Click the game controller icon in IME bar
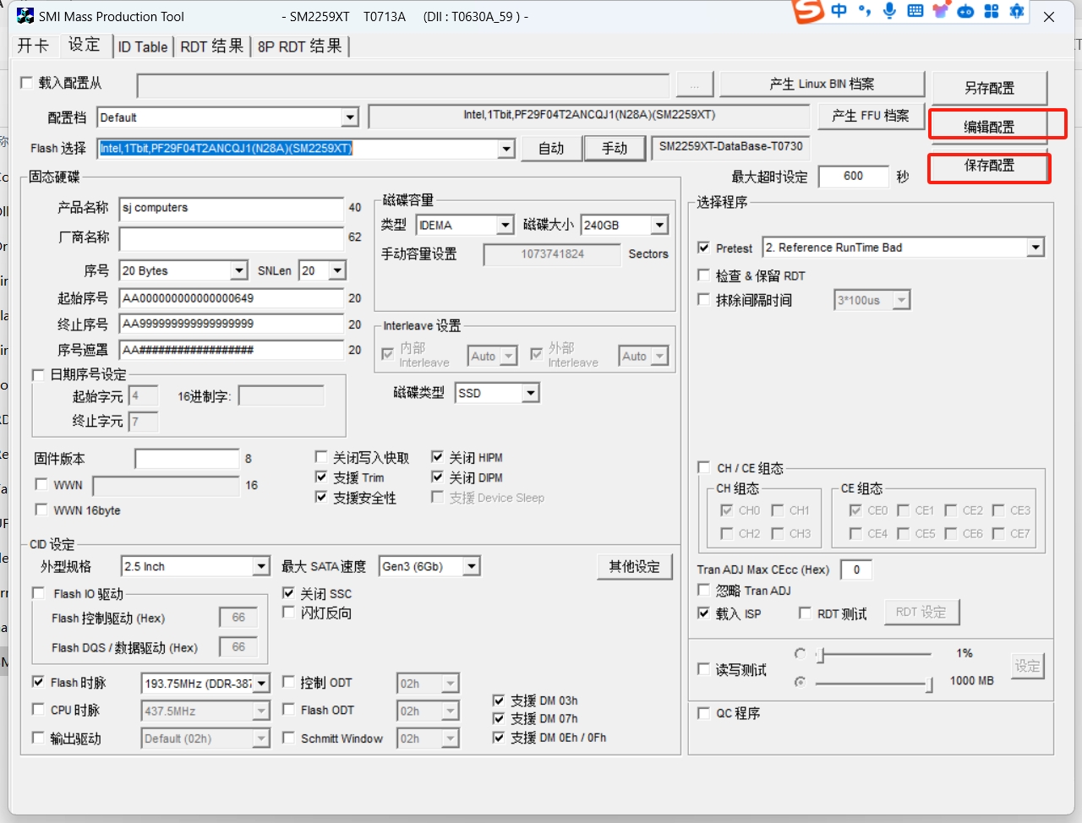 [965, 11]
